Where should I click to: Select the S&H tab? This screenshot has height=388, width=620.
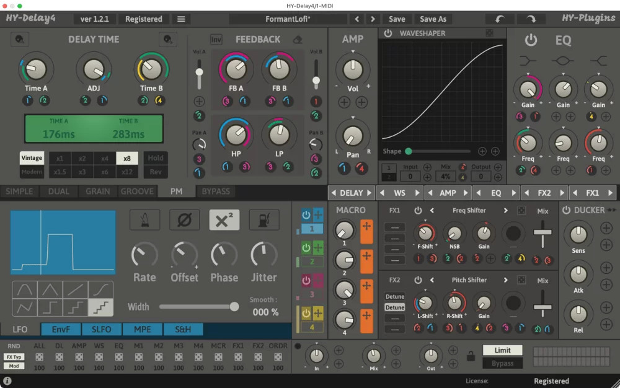182,329
